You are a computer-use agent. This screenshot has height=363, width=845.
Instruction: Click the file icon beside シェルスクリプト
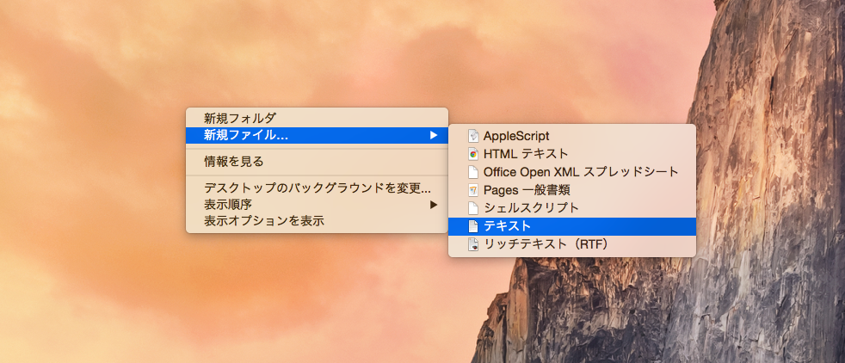click(x=473, y=208)
